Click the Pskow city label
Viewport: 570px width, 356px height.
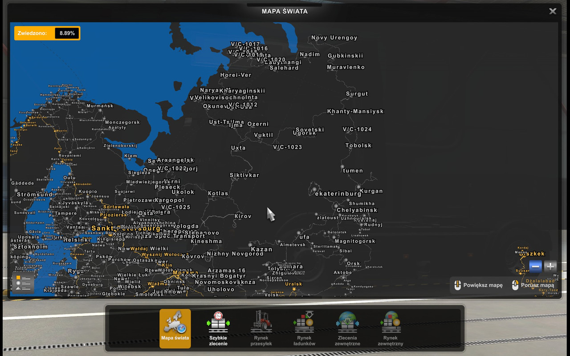105,257
